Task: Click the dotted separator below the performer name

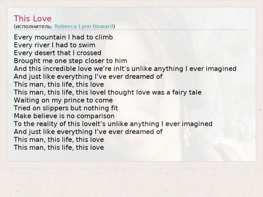Action: coord(131,30)
